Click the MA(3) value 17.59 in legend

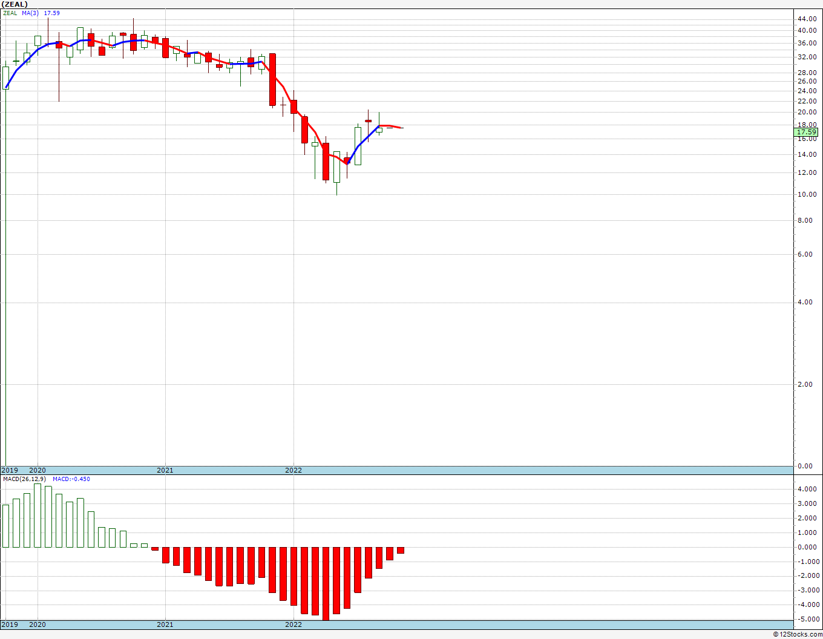click(51, 13)
